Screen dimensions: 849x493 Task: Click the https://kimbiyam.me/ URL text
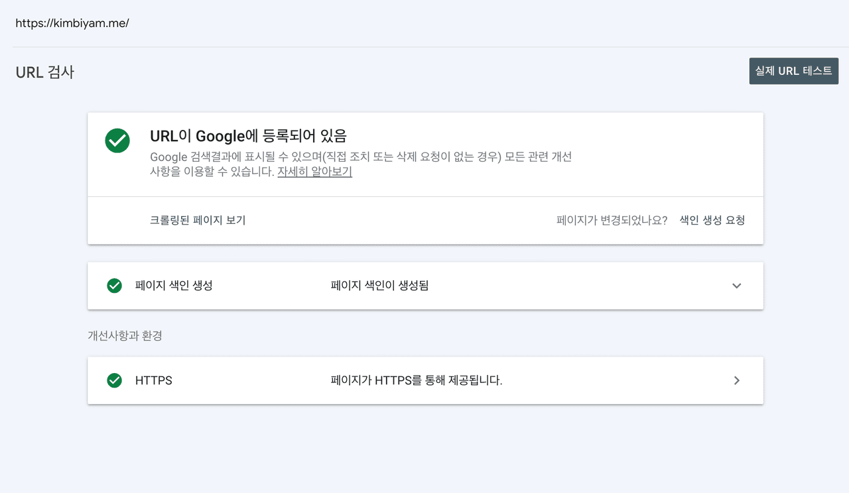coord(72,23)
